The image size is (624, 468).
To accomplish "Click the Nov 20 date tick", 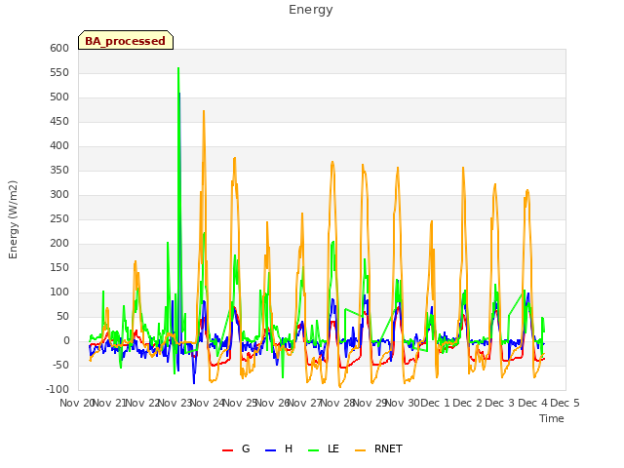I will click(77, 403).
